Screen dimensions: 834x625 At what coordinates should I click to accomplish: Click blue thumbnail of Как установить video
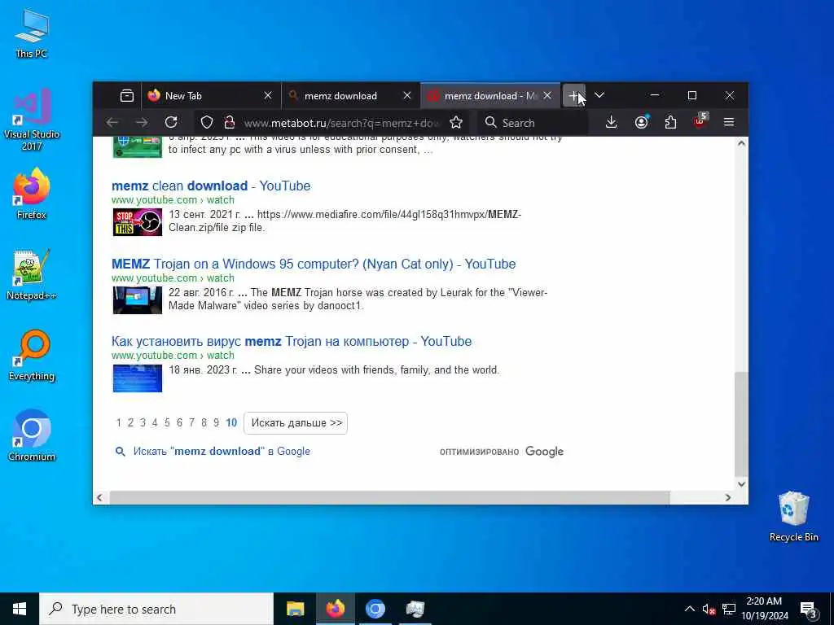pos(137,378)
